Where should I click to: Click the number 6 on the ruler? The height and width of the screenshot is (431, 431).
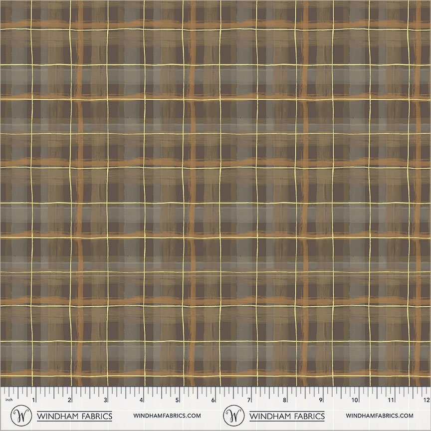214,400
